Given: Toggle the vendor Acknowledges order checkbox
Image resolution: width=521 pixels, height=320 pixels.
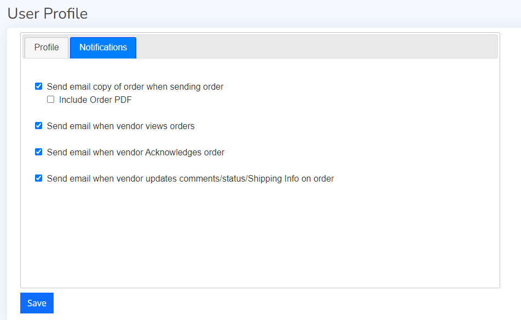Looking at the screenshot, I should [x=39, y=152].
